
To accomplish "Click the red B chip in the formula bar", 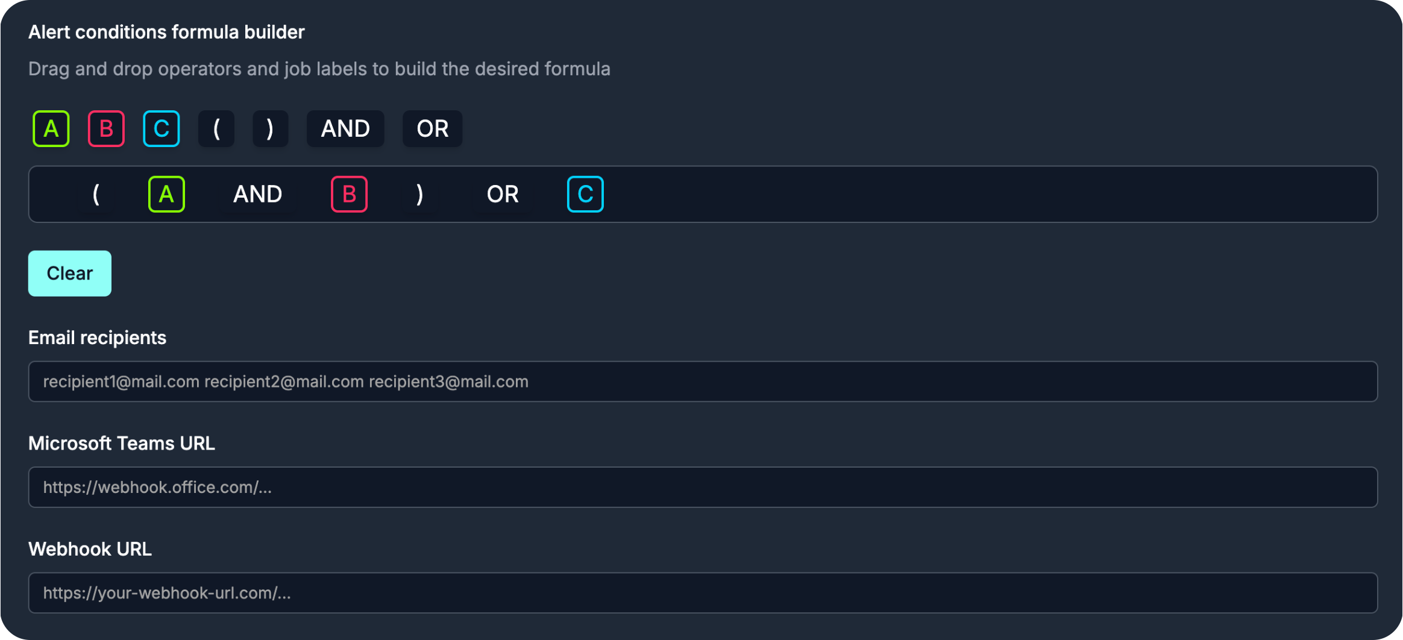I will (349, 194).
